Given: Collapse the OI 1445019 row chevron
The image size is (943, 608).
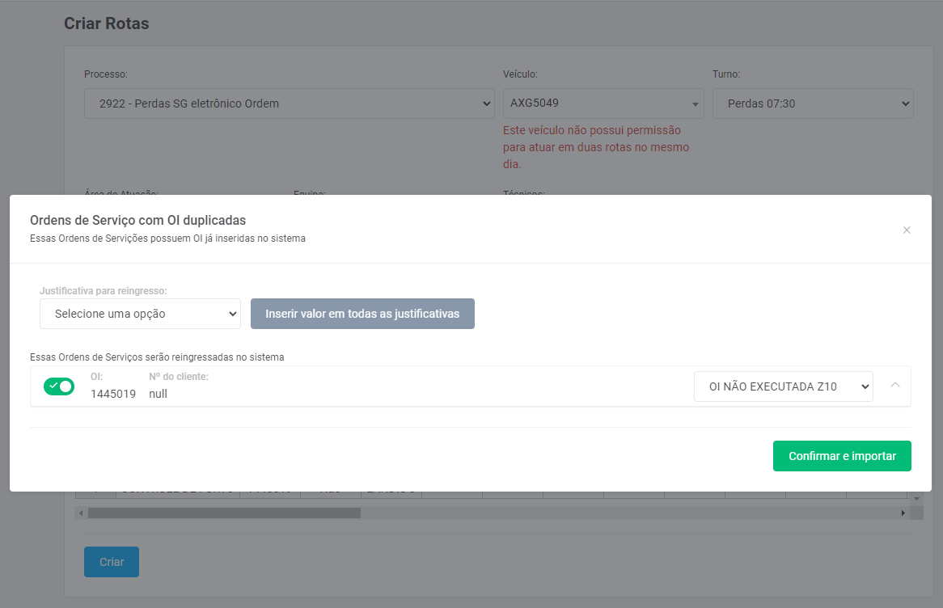Looking at the screenshot, I should tap(894, 385).
